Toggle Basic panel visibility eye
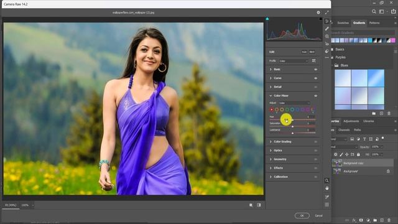Image resolution: width=398 pixels, height=224 pixels. tap(316, 69)
